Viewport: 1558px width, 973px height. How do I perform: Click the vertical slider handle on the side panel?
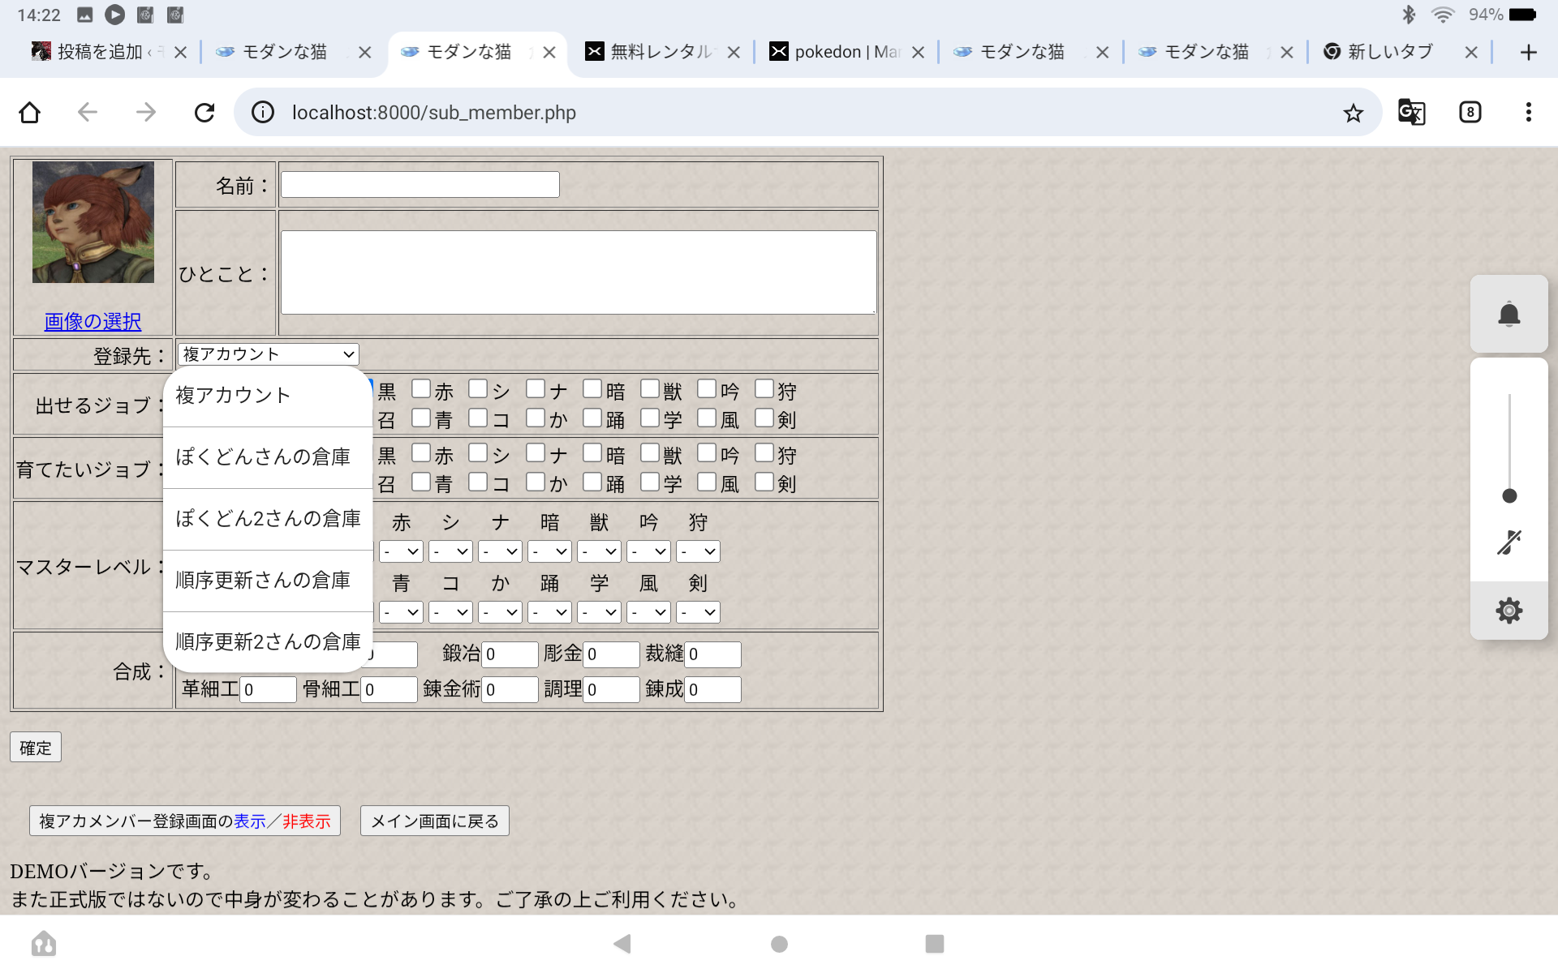click(1509, 495)
